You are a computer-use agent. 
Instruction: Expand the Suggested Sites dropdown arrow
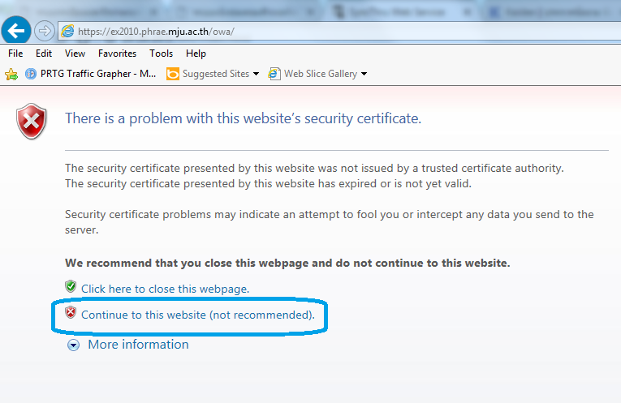point(256,74)
